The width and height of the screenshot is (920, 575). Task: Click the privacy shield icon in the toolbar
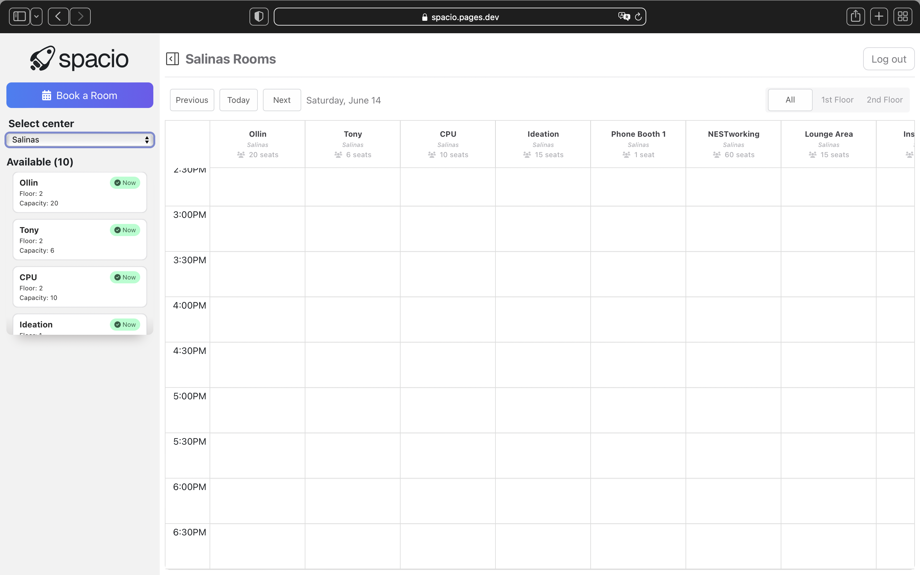point(258,16)
